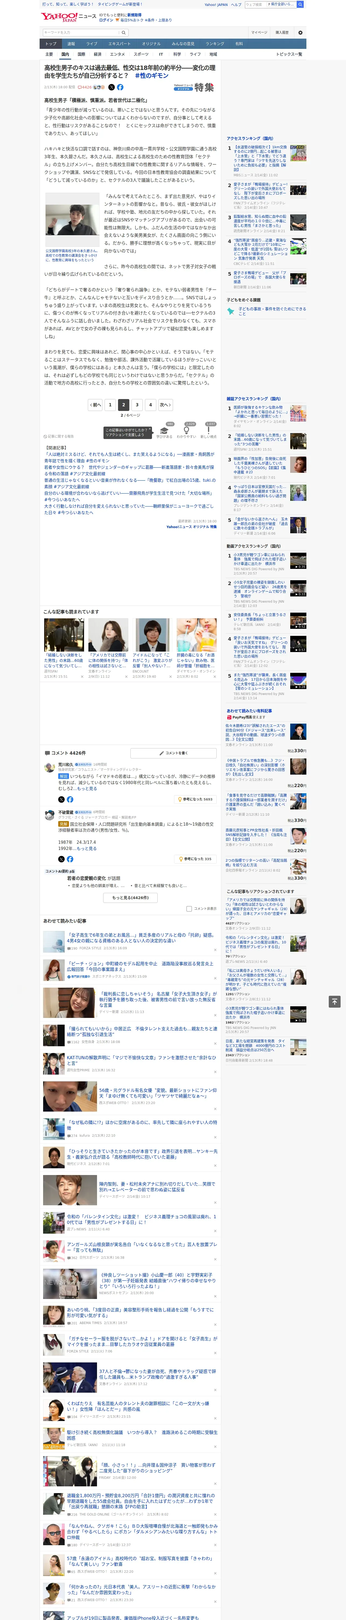The width and height of the screenshot is (346, 1620).
Task: Open 'もっと見る' on 不破雷蔵 comment
Action: (x=87, y=848)
